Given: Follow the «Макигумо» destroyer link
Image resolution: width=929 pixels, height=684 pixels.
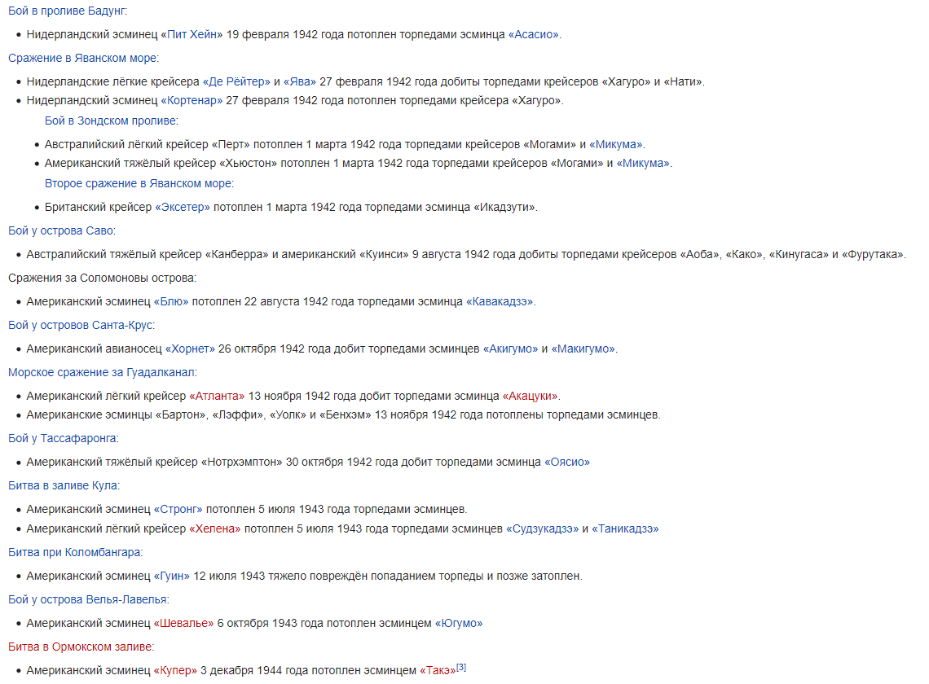Looking at the screenshot, I should (583, 349).
